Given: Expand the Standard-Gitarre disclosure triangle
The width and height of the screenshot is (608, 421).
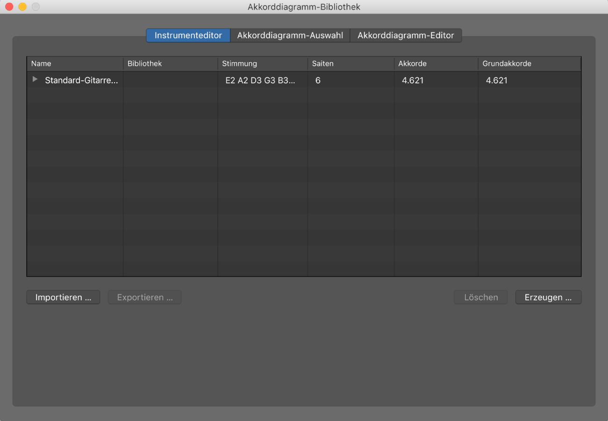Looking at the screenshot, I should tap(35, 80).
